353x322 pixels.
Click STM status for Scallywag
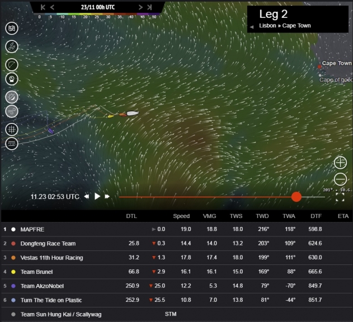[171, 314]
